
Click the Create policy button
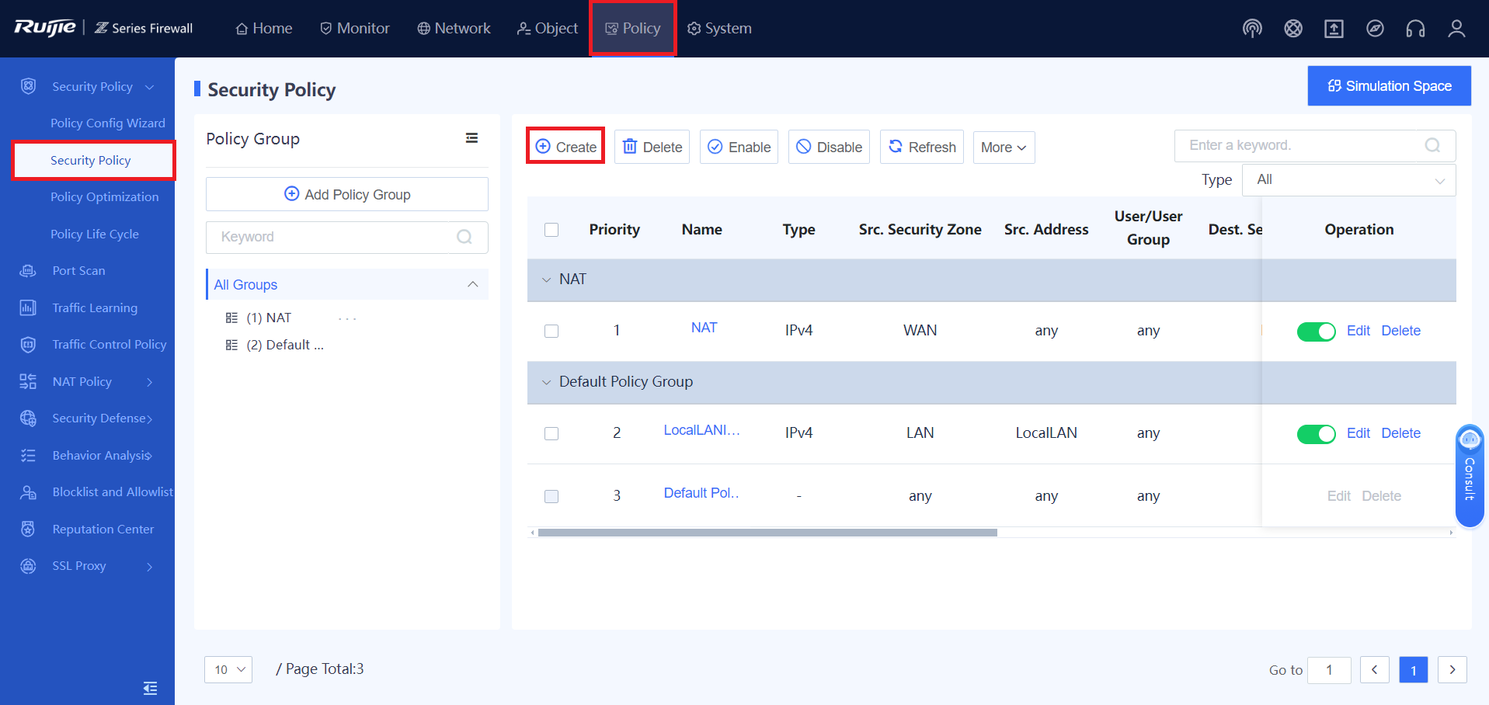(x=565, y=147)
